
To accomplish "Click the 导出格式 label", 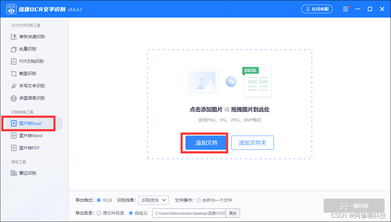I will point(85,200).
